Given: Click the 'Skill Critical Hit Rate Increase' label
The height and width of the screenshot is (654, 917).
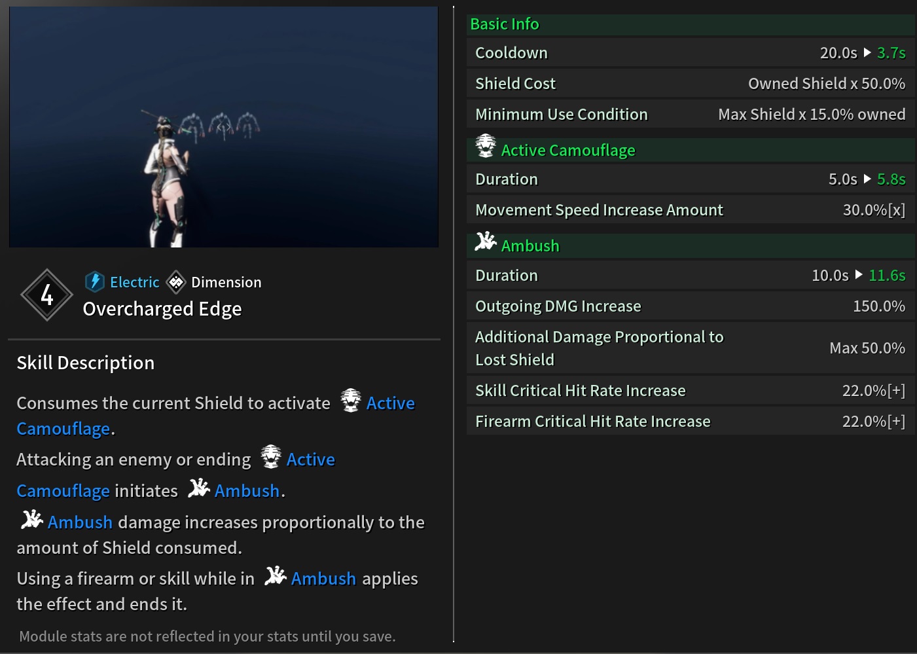Looking at the screenshot, I should coord(581,391).
